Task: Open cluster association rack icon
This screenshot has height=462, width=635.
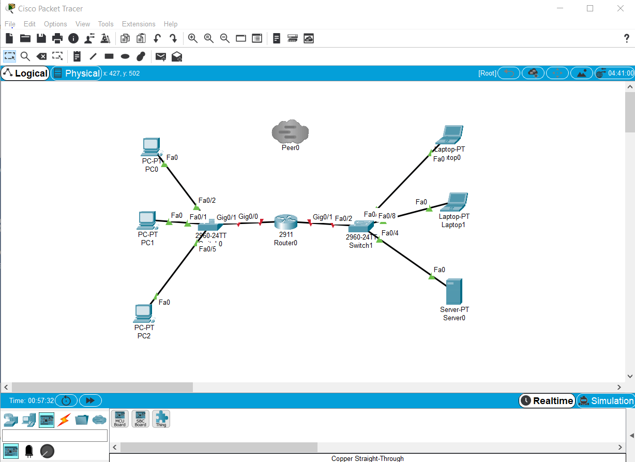Action: click(x=293, y=38)
